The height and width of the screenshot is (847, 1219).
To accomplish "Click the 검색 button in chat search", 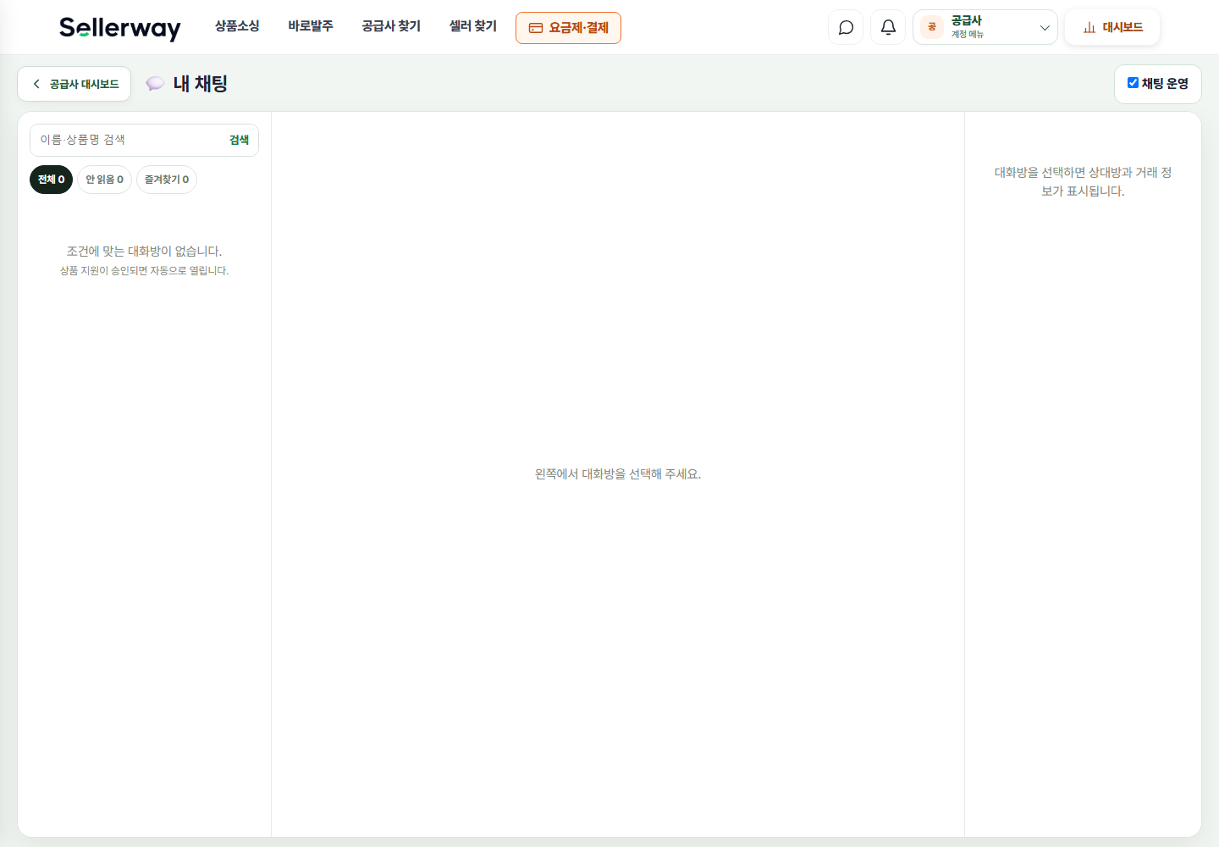I will click(240, 140).
